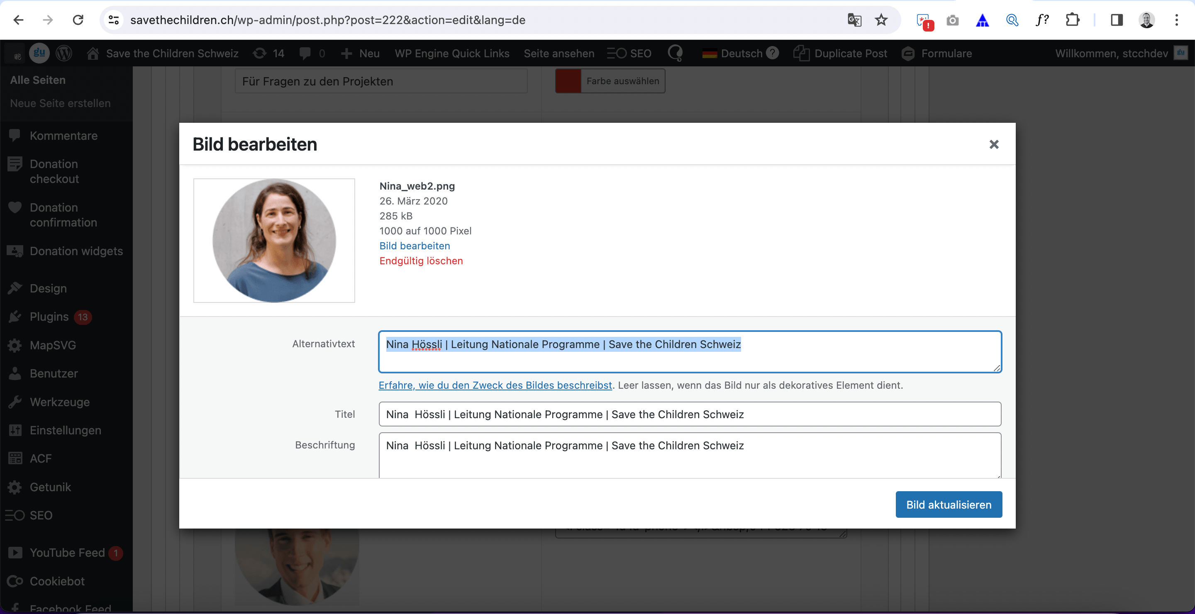Click the Deutsch help question mark icon

tap(772, 53)
